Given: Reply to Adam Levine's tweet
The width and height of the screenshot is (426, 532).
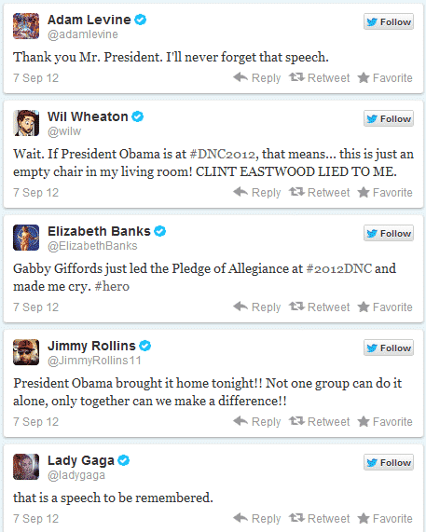Looking at the screenshot, I should tap(257, 77).
